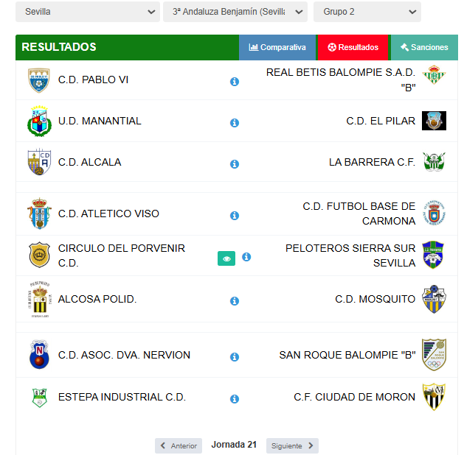Open the Grupo 2 group dropdown
464x455 pixels.
[367, 12]
